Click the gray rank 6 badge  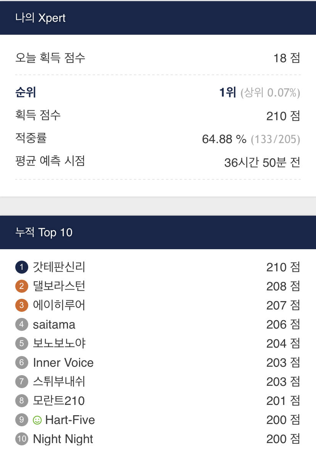22,363
